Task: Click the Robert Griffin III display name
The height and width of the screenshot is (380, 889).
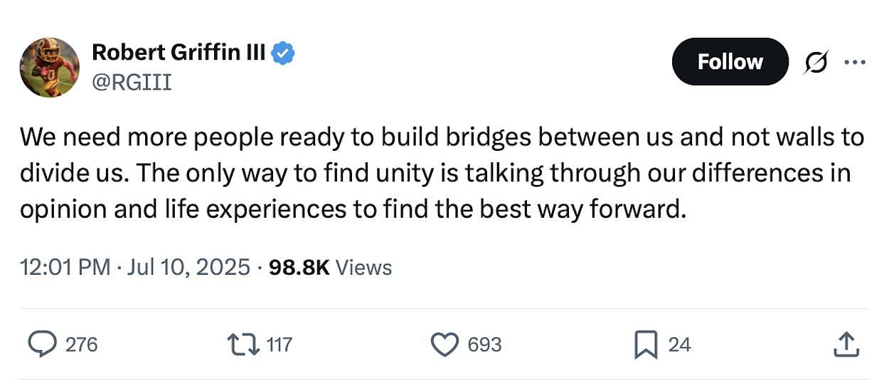Action: [x=179, y=52]
